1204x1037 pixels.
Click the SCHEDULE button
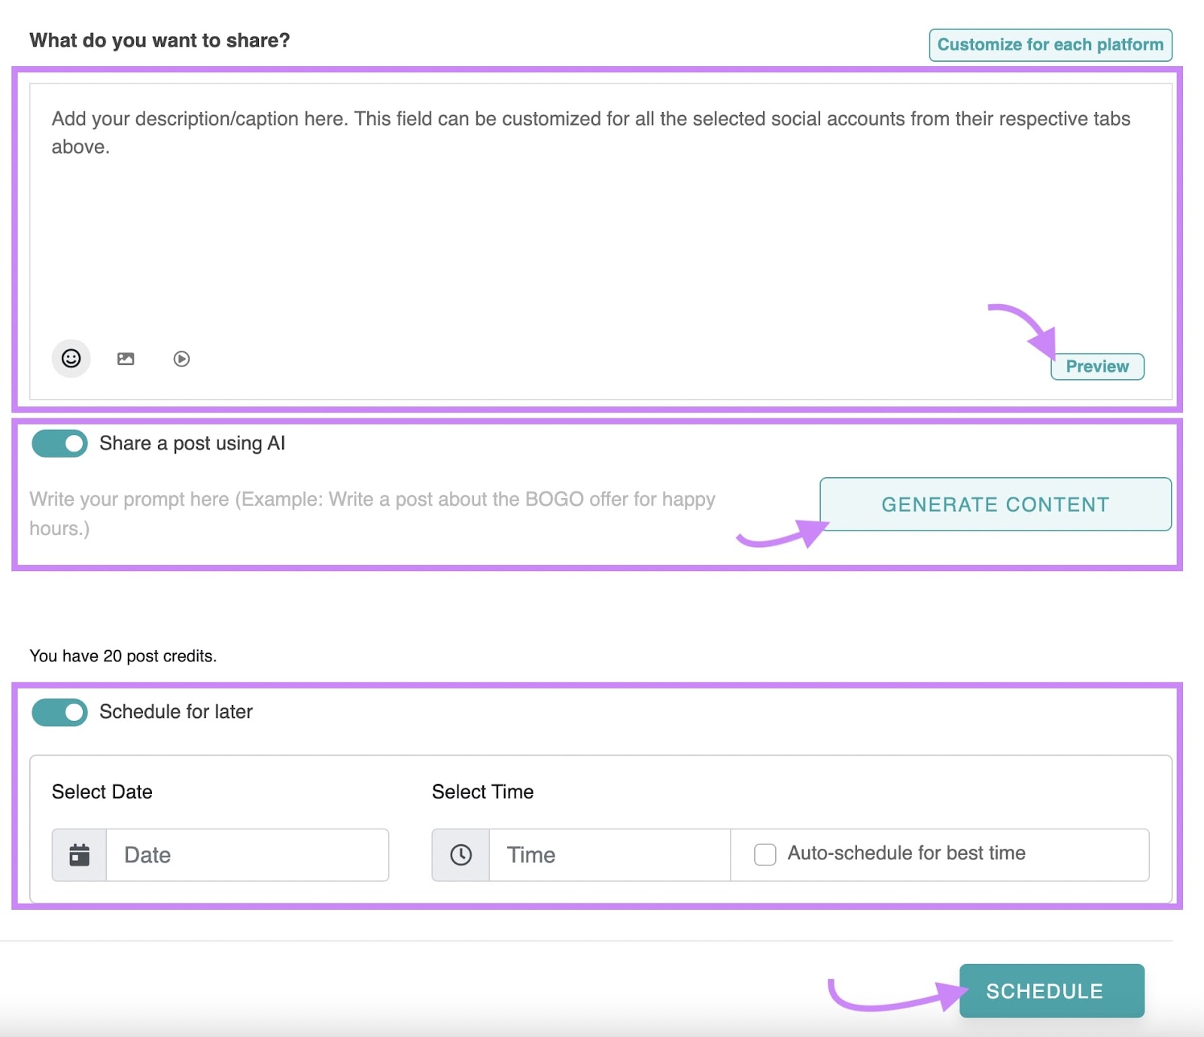pos(1052,991)
